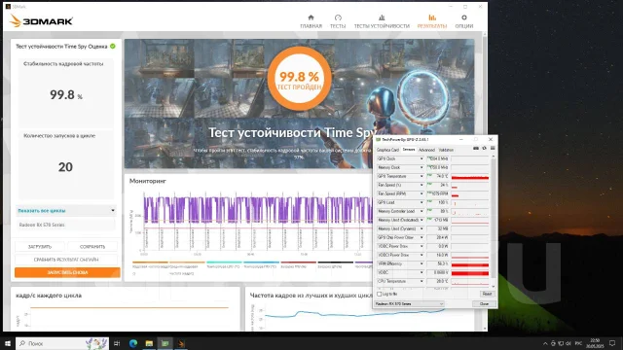Click the Radeon RX 570 Series field in 3DMark
This screenshot has width=623, height=350.
pos(66,225)
